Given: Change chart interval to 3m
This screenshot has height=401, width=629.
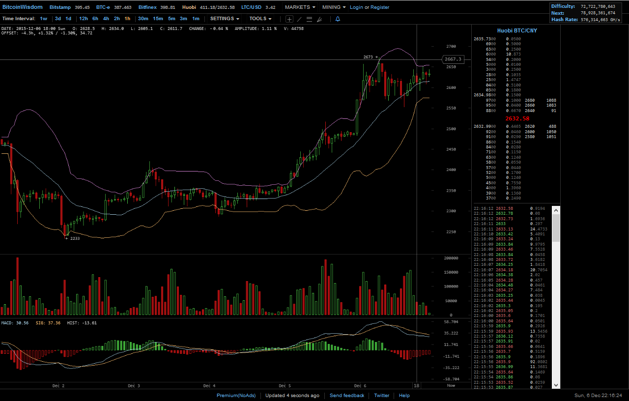Looking at the screenshot, I should (183, 19).
